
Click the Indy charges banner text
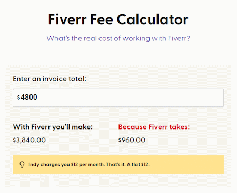[89, 165]
